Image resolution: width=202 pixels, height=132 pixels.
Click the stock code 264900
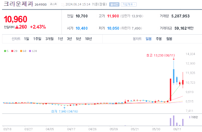(41, 5)
